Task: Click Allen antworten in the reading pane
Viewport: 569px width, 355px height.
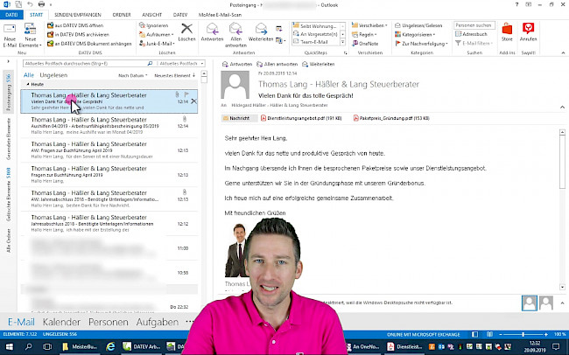Action: (277, 64)
